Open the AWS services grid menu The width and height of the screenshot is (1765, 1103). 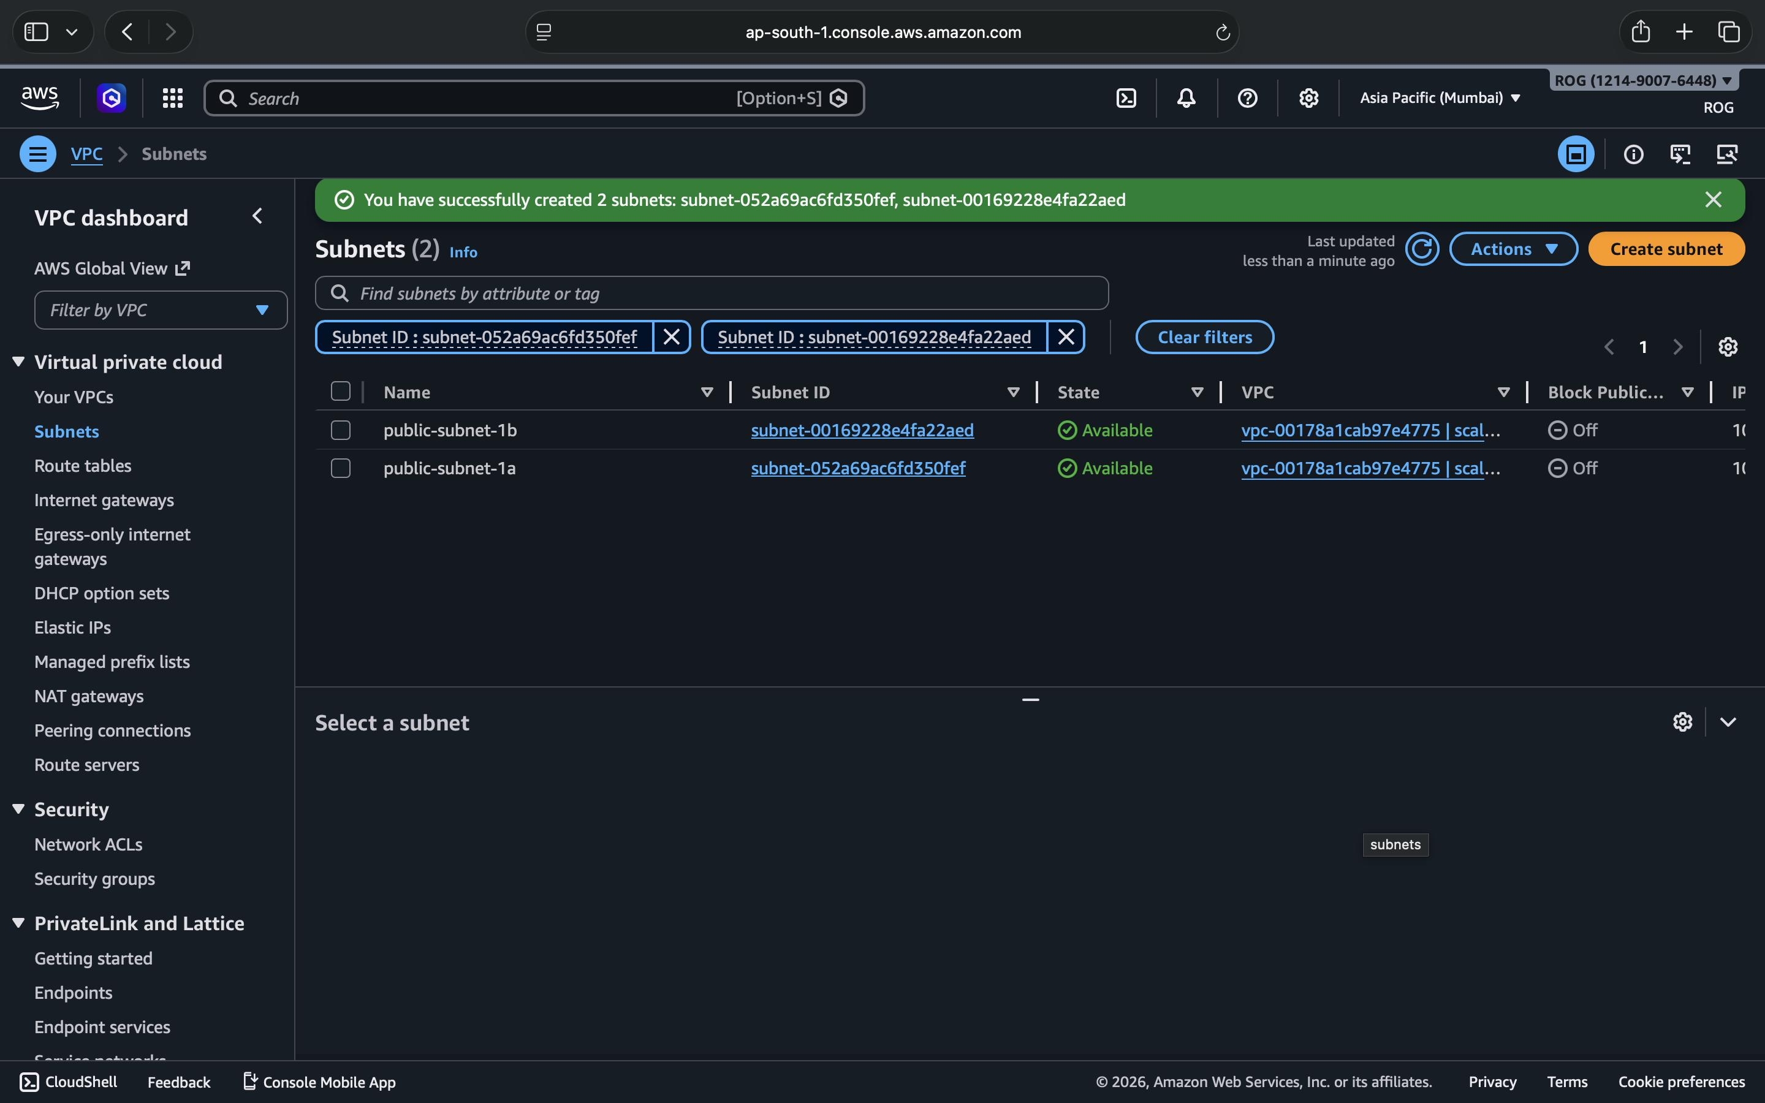click(x=172, y=98)
